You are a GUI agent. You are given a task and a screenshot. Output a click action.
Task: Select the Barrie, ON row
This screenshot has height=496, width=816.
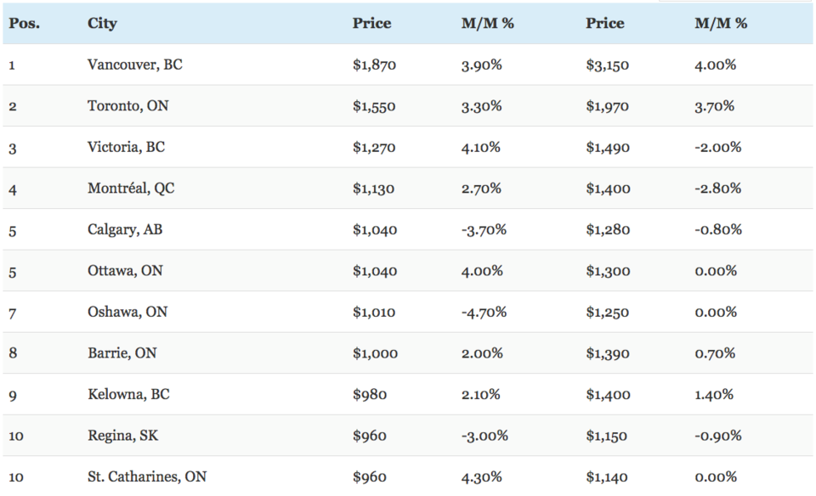[x=408, y=352]
